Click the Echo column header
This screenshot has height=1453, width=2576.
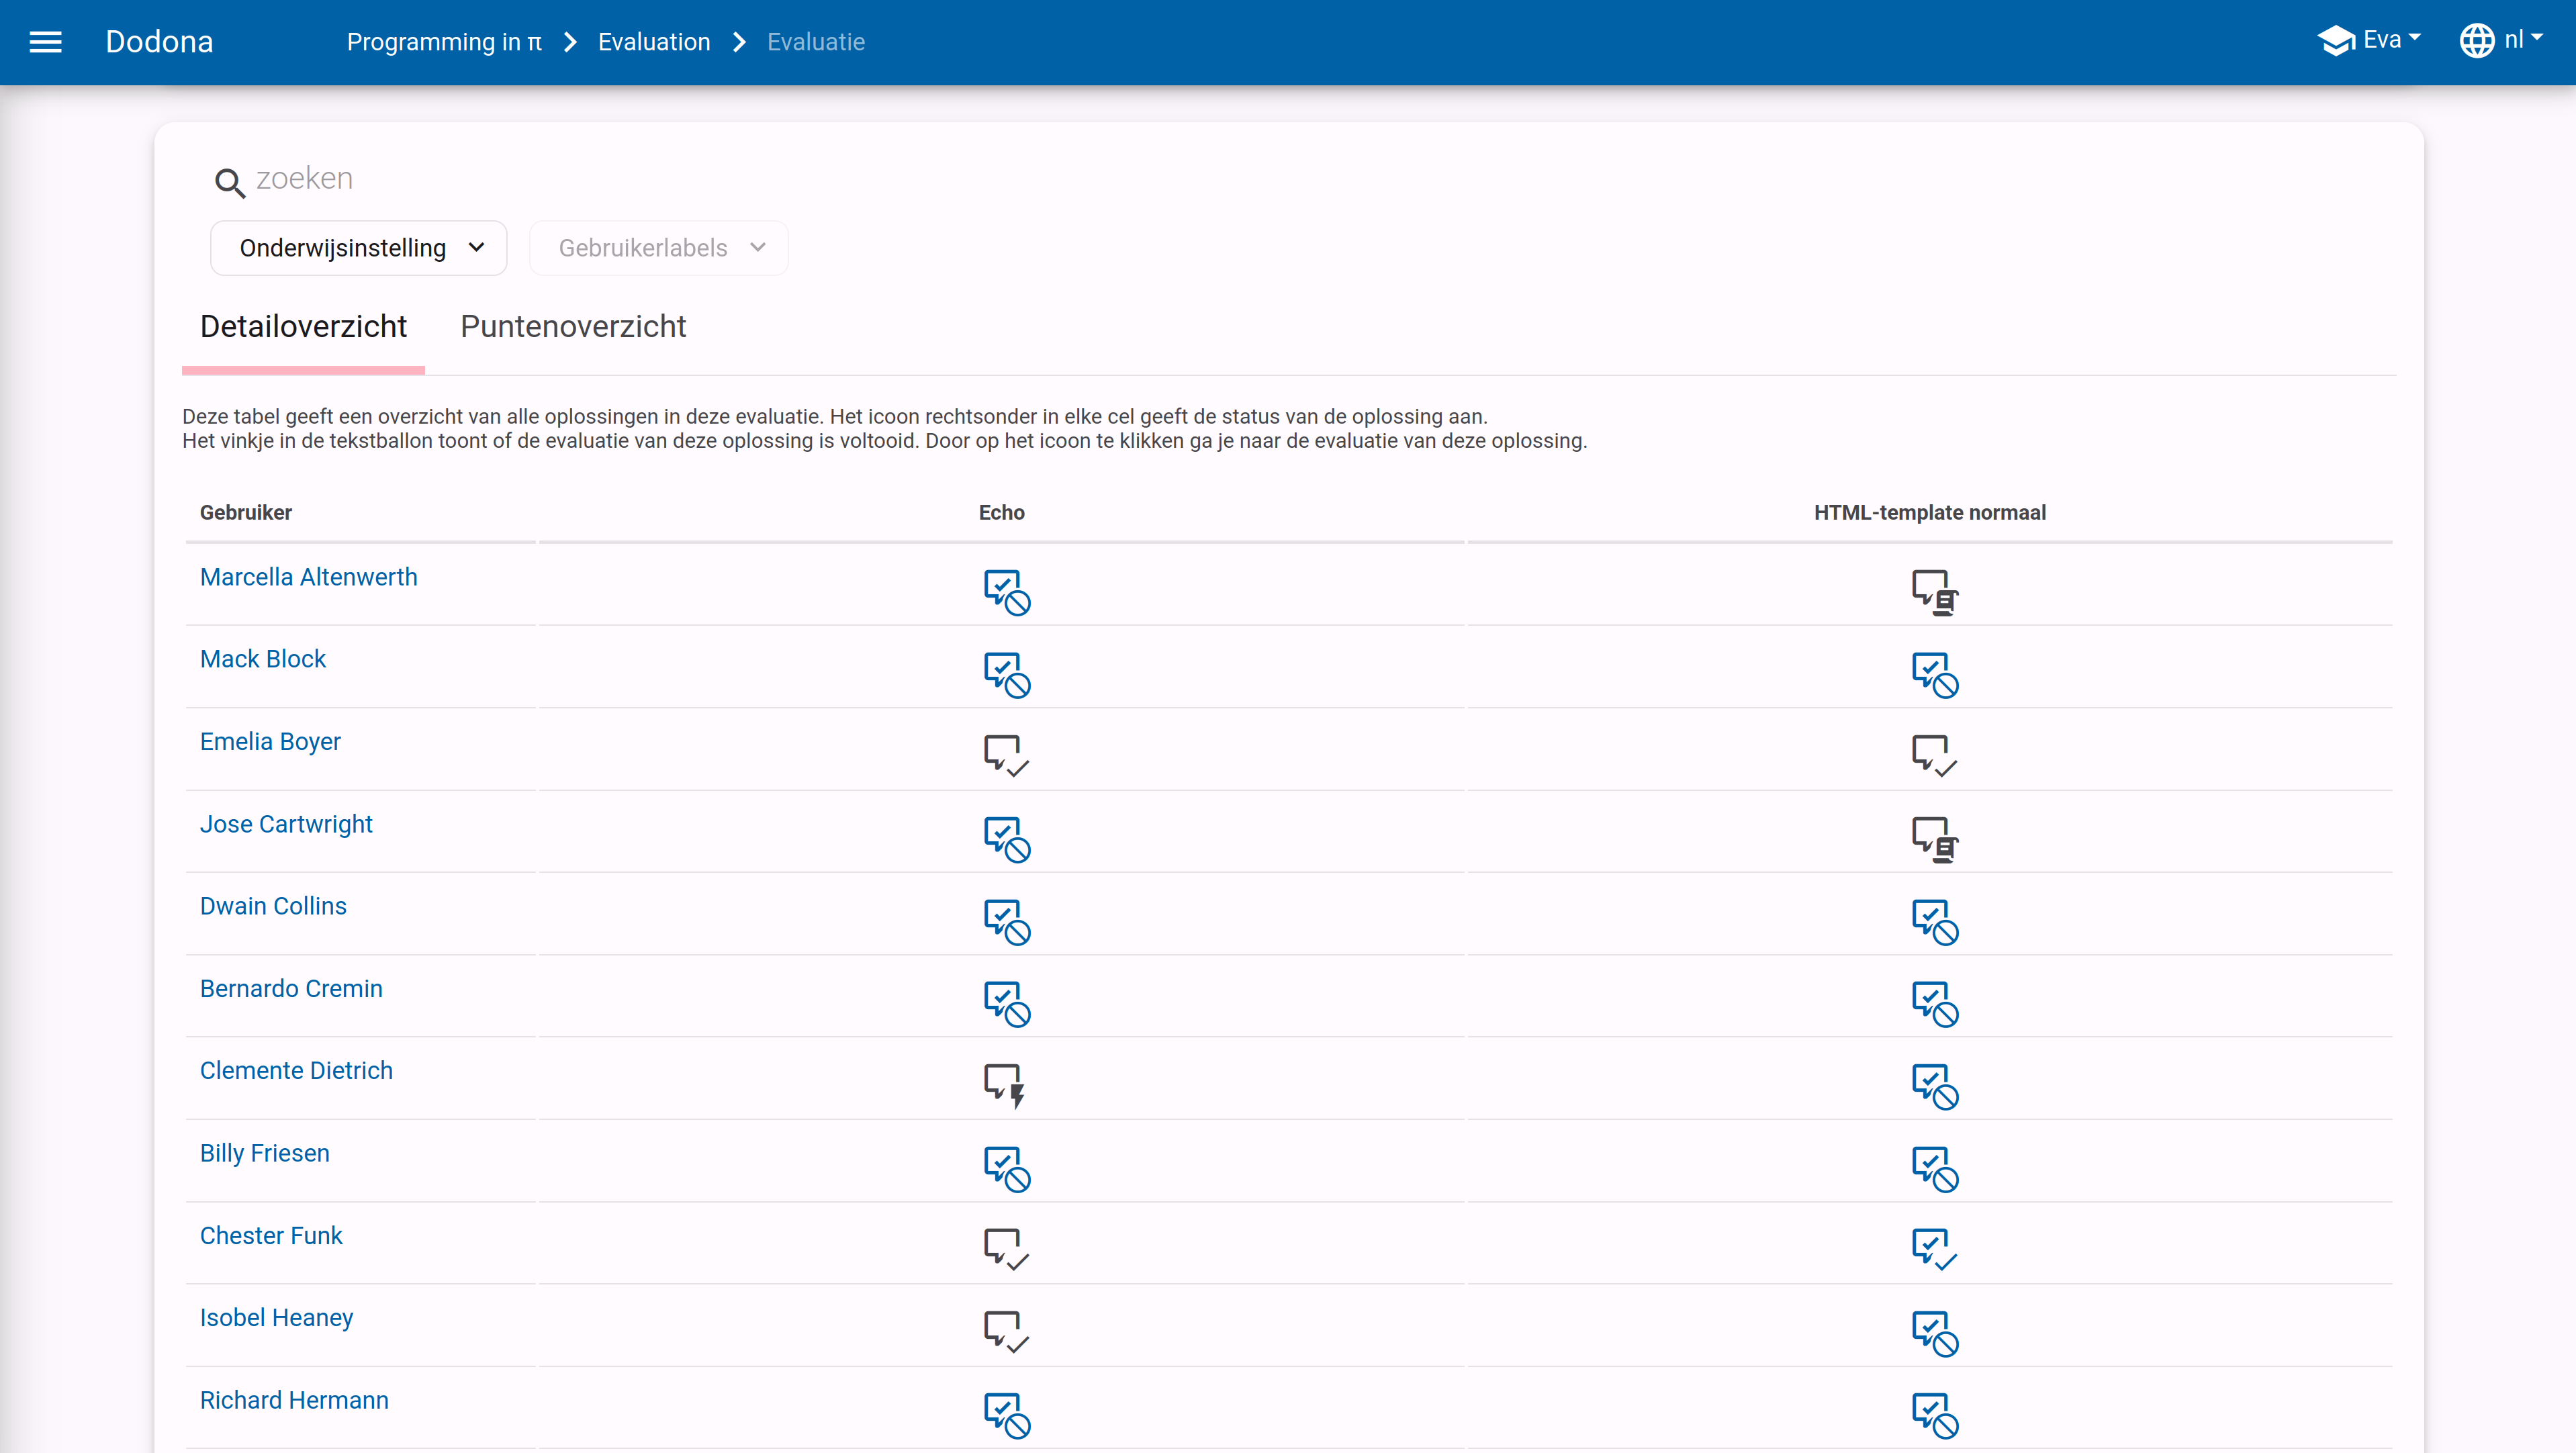[1001, 513]
